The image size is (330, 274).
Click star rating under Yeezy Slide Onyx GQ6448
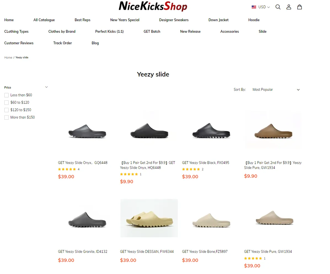coord(67,169)
